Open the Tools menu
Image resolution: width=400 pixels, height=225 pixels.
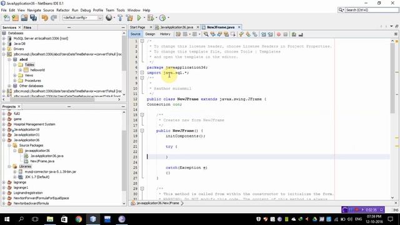pos(121,10)
